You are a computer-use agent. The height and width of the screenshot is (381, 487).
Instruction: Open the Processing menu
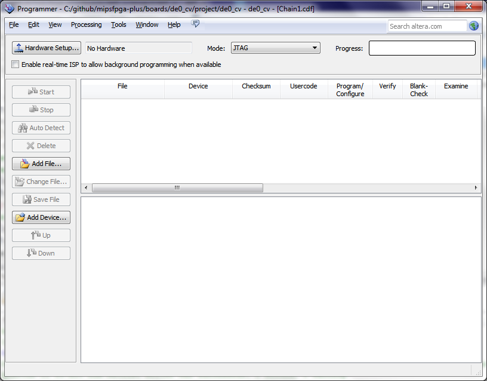pyautogui.click(x=87, y=24)
